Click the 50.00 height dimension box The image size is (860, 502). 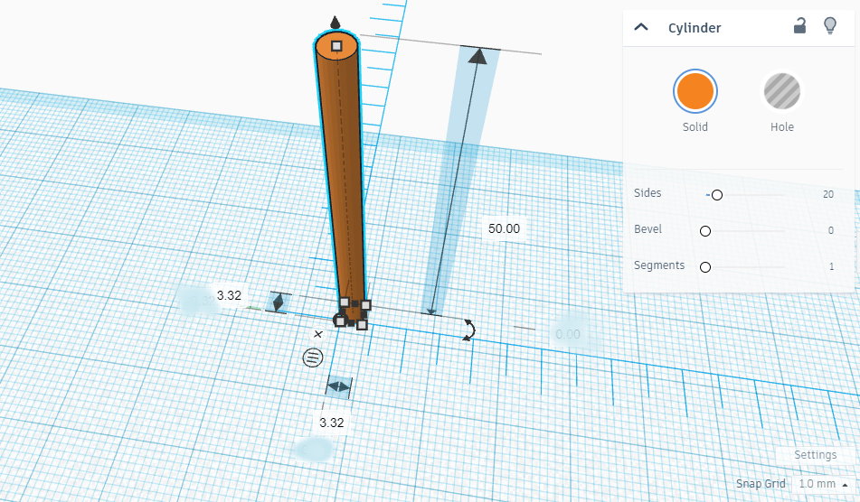tap(504, 228)
